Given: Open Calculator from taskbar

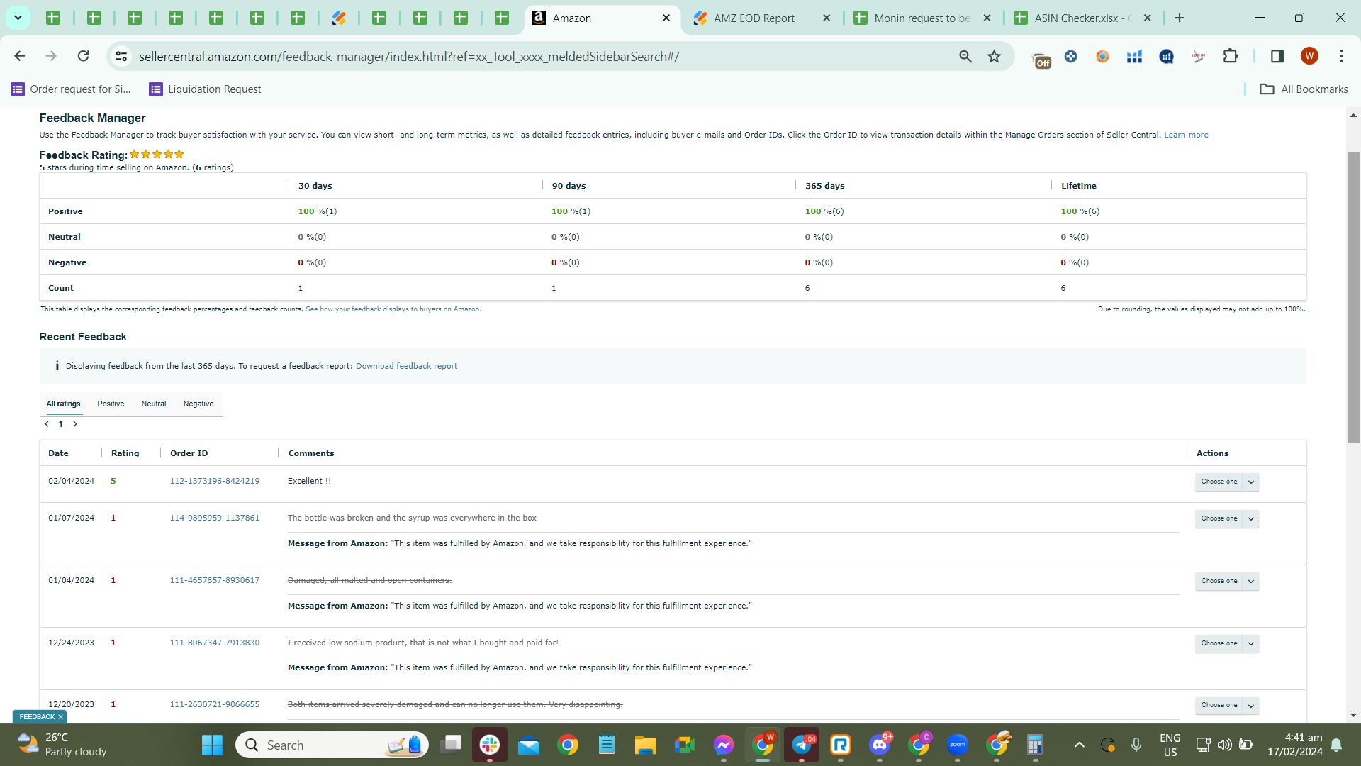Looking at the screenshot, I should click(1035, 745).
